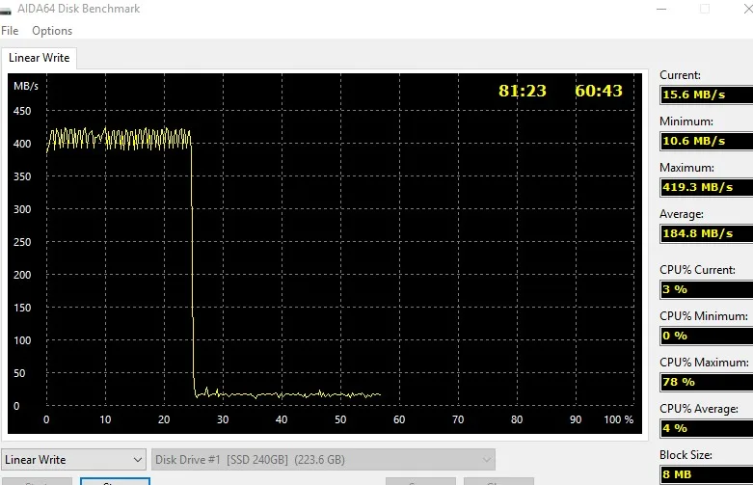The image size is (753, 485).
Task: Open the File menu
Action: tap(10, 31)
